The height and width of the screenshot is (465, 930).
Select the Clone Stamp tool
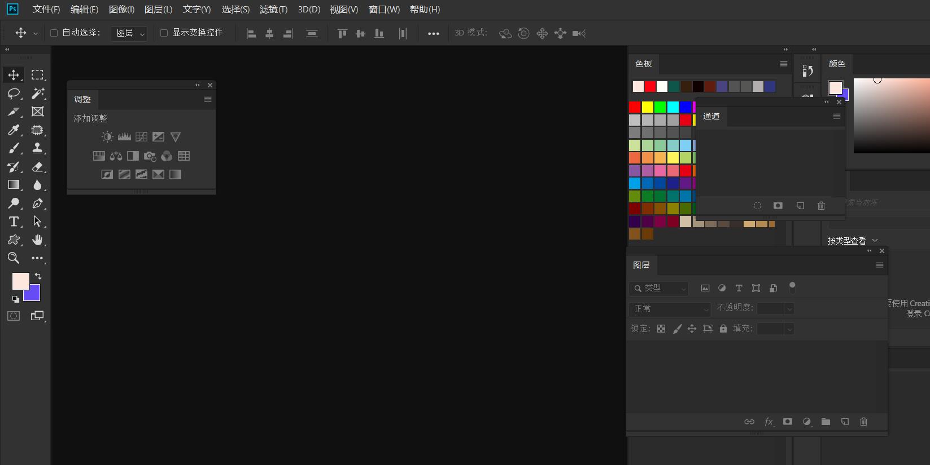click(37, 148)
